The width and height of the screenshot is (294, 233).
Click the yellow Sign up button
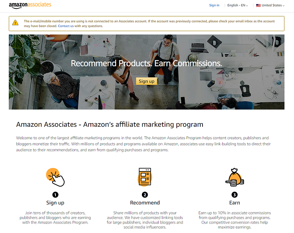tap(146, 81)
